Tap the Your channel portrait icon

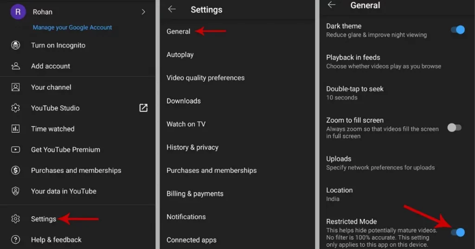[x=15, y=87]
